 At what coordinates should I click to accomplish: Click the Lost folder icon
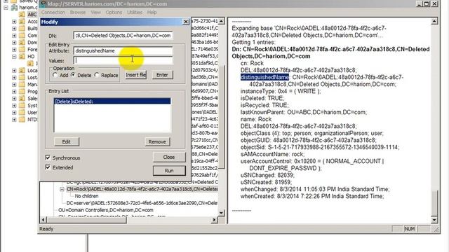pyautogui.click(x=22, y=78)
